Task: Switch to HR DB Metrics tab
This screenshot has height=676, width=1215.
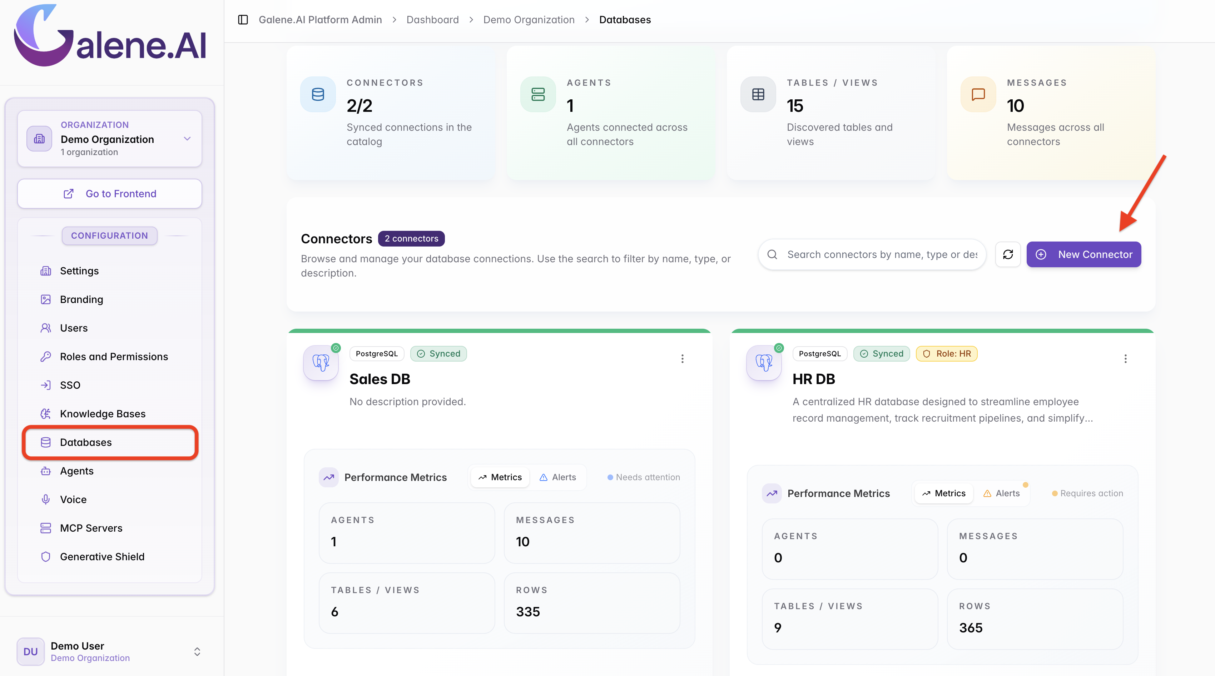Action: [x=943, y=493]
